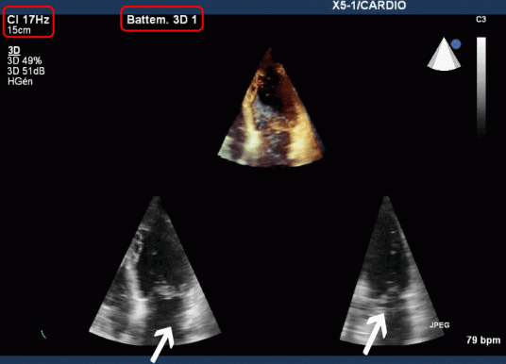
Task: Click the underlined 3D mode label
Action: (x=14, y=50)
